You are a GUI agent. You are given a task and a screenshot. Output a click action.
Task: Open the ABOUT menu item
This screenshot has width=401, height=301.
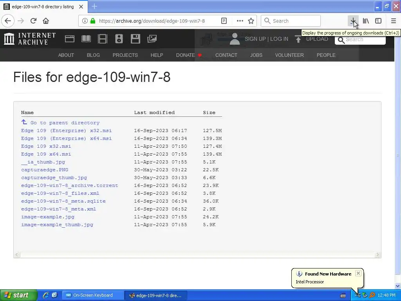pos(66,55)
